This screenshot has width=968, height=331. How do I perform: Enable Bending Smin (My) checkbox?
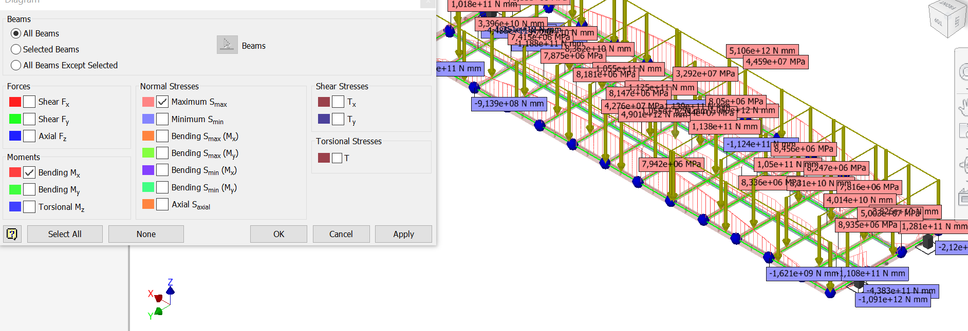pyautogui.click(x=162, y=187)
